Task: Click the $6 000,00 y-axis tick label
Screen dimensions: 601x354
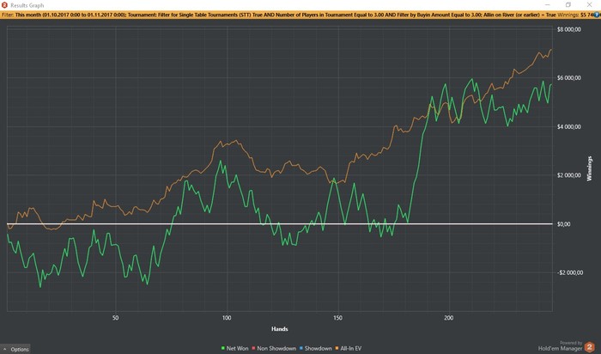Action: click(568, 78)
